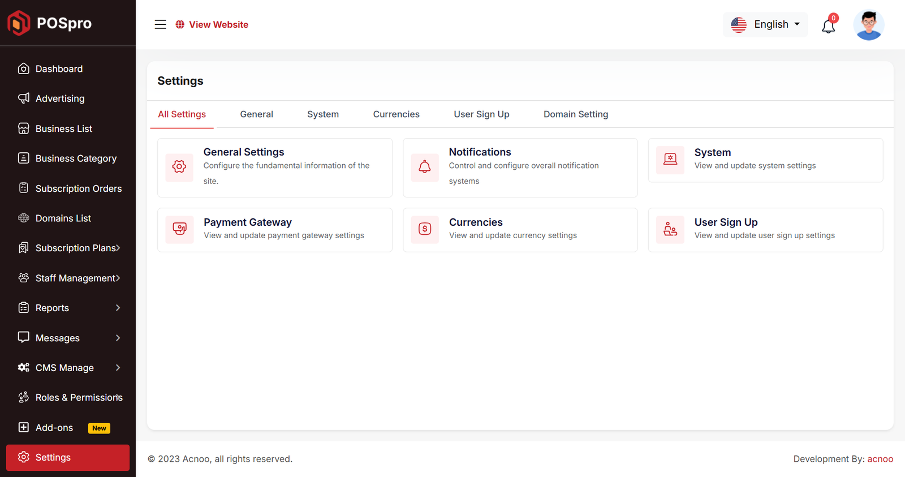Click the notification bell icon
The height and width of the screenshot is (477, 905).
[x=828, y=26]
